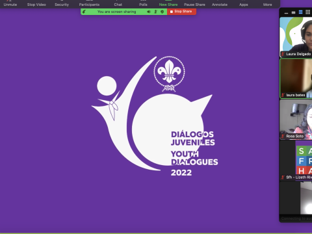Switch video panel to grid view

(x=307, y=12)
